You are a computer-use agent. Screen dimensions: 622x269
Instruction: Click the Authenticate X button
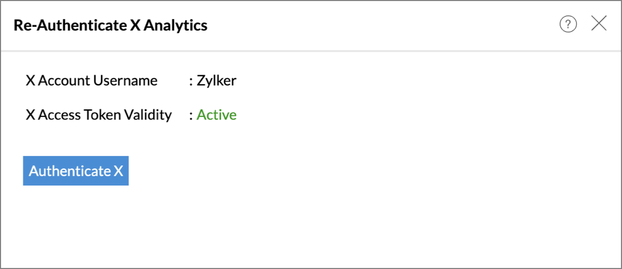[76, 171]
